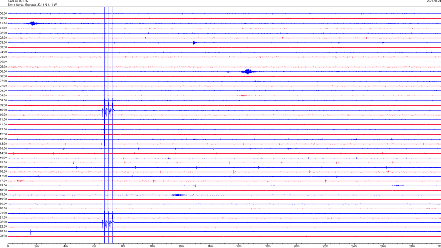The width and height of the screenshot is (441, 248).
Task: Click the 09:30 time label
Action: coord(3,105)
